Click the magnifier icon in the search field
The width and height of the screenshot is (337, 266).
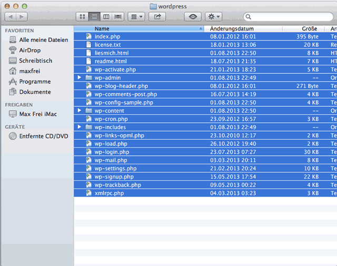248,17
